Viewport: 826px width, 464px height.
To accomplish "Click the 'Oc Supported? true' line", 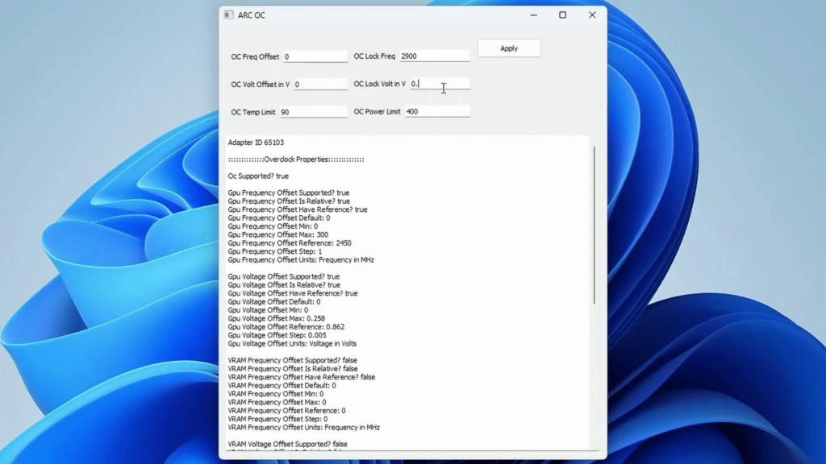I will pyautogui.click(x=258, y=176).
